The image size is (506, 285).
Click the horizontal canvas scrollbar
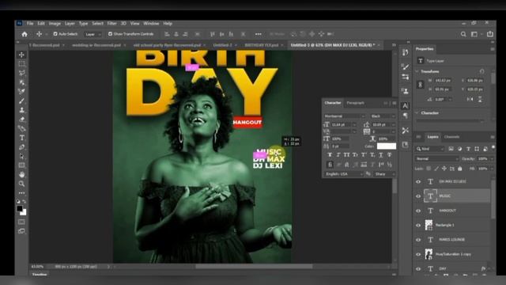(254, 267)
